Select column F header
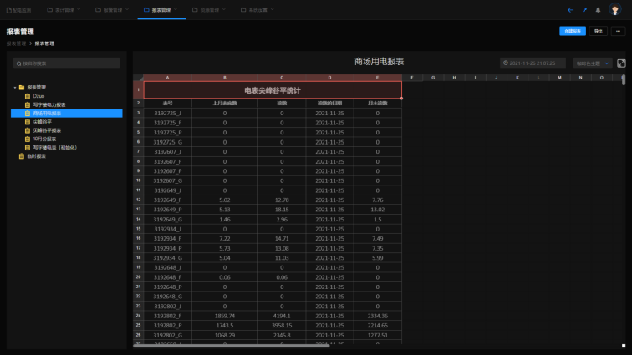 point(412,78)
